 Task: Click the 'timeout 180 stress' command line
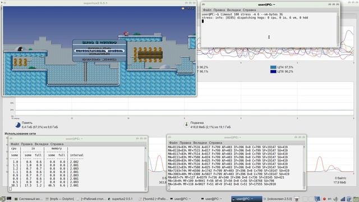(242, 15)
